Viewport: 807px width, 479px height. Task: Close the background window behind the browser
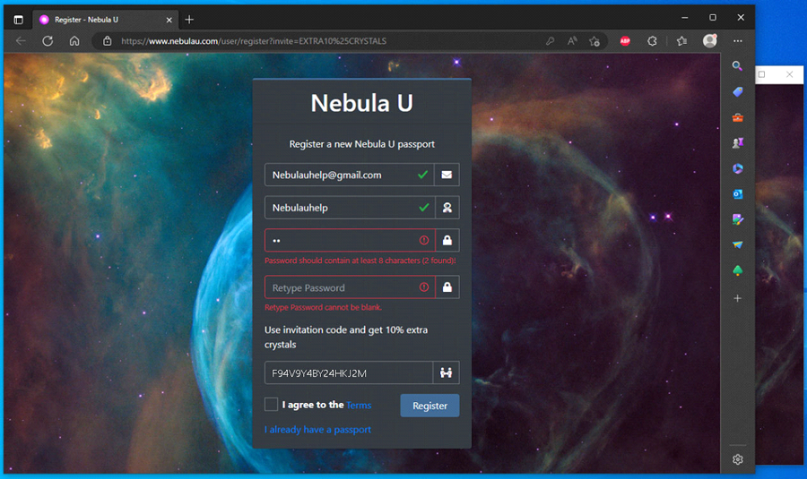[789, 74]
